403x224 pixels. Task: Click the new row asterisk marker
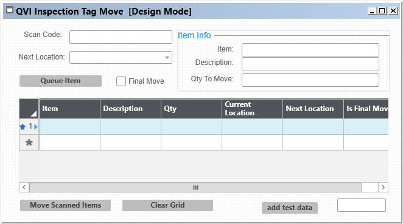tap(29, 143)
